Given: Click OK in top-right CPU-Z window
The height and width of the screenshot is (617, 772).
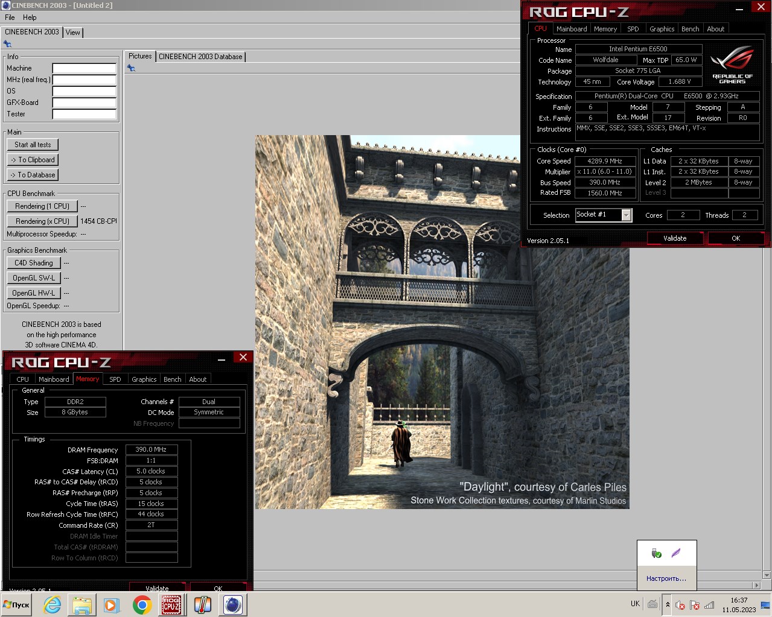Looking at the screenshot, I should (736, 238).
